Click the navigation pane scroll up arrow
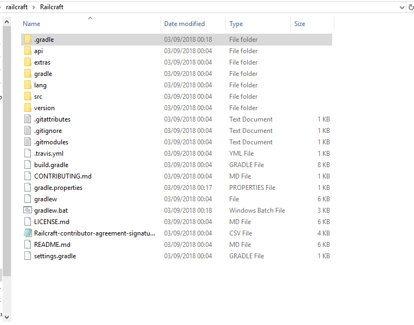This screenshot has width=414, height=325. tap(7, 22)
